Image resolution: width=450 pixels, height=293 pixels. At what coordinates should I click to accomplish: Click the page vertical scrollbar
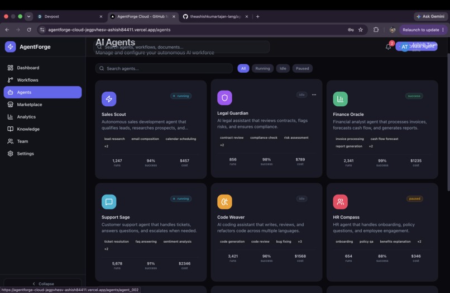pyautogui.click(x=448, y=122)
